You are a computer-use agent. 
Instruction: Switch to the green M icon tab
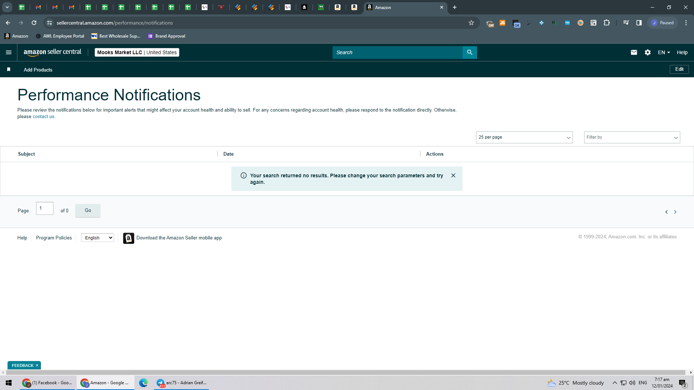point(321,7)
